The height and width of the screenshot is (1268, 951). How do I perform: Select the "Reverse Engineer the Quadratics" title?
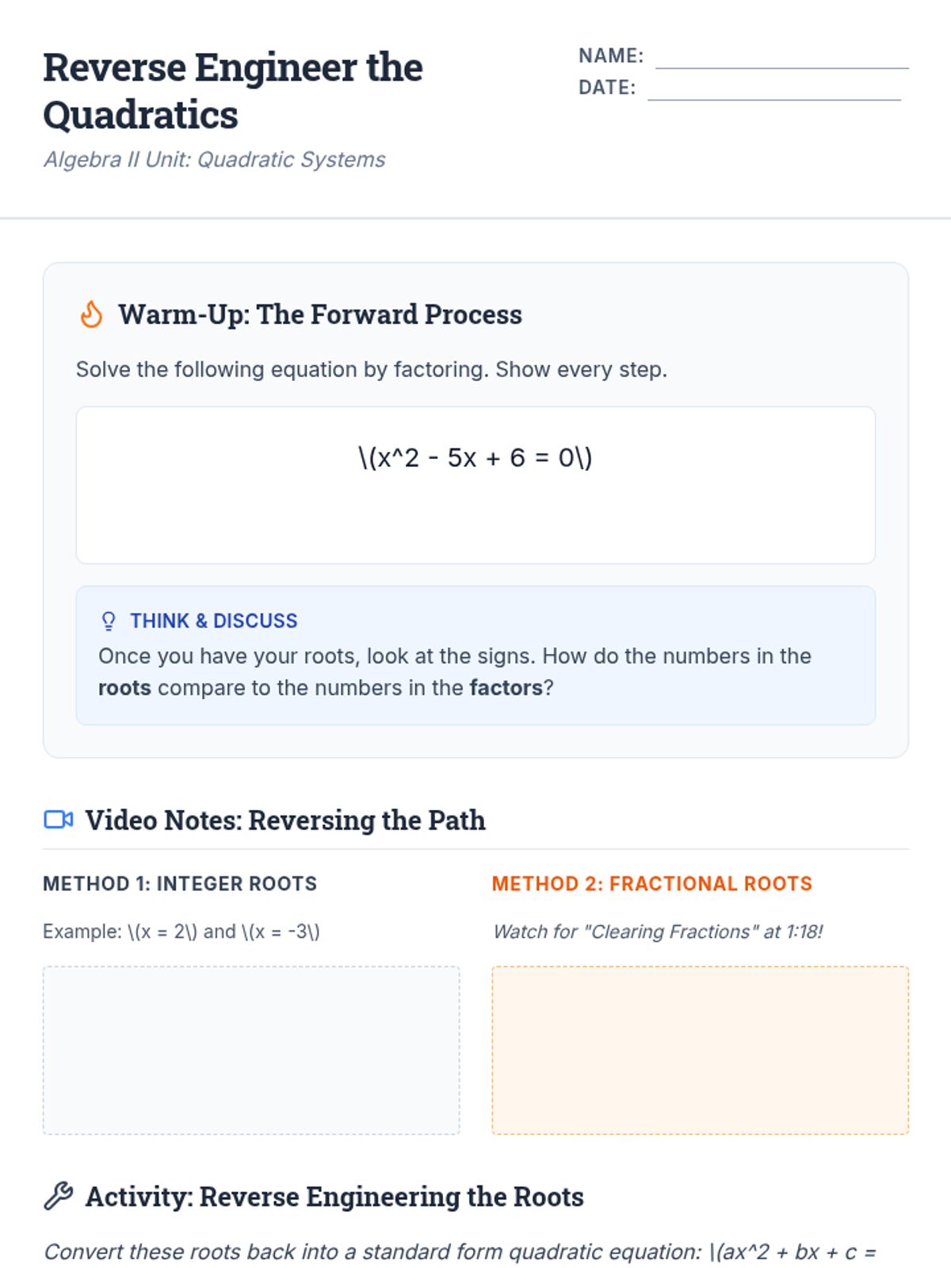click(x=233, y=90)
